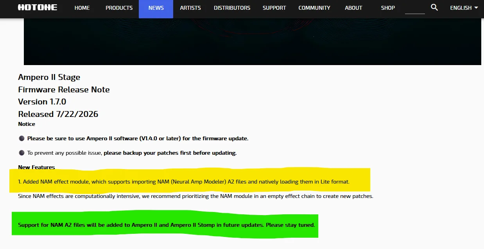Click 'Firmware Release Note' heading text
Screen dimensions: 484x249
(x=64, y=90)
